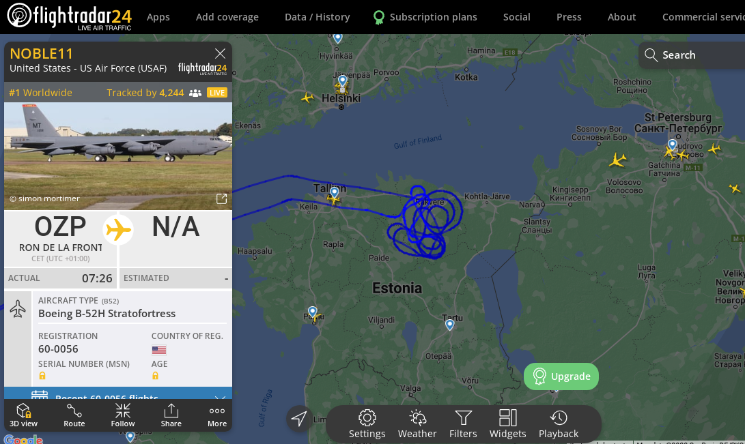Image resolution: width=745 pixels, height=444 pixels.
Task: Follow the NOBLE11 aircraft
Action: (x=123, y=415)
